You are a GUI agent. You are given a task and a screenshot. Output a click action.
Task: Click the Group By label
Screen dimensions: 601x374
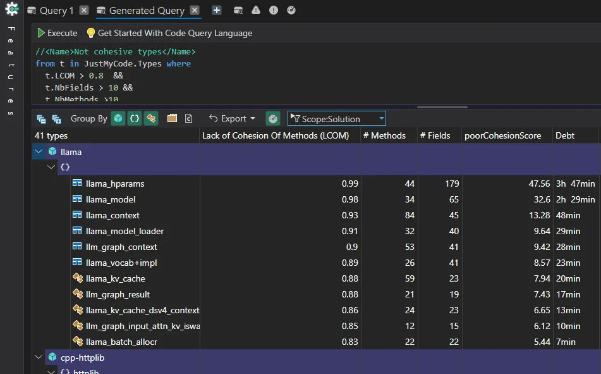pyautogui.click(x=89, y=118)
